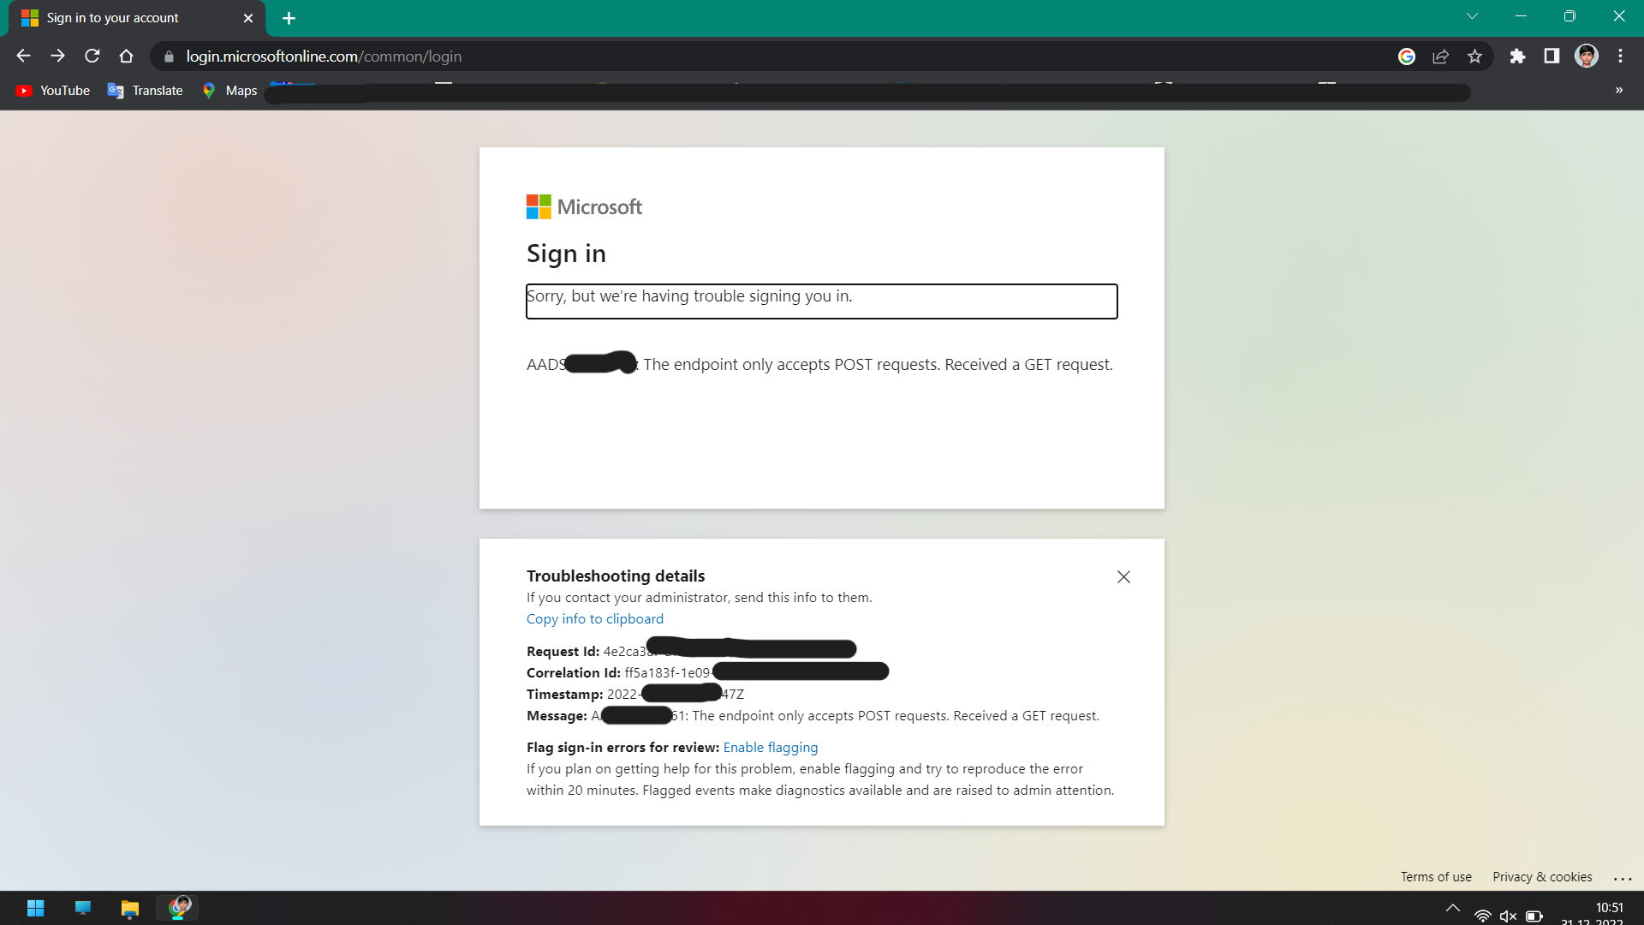Image resolution: width=1644 pixels, height=925 pixels.
Task: Open the Extensions puzzle icon
Action: click(x=1517, y=57)
